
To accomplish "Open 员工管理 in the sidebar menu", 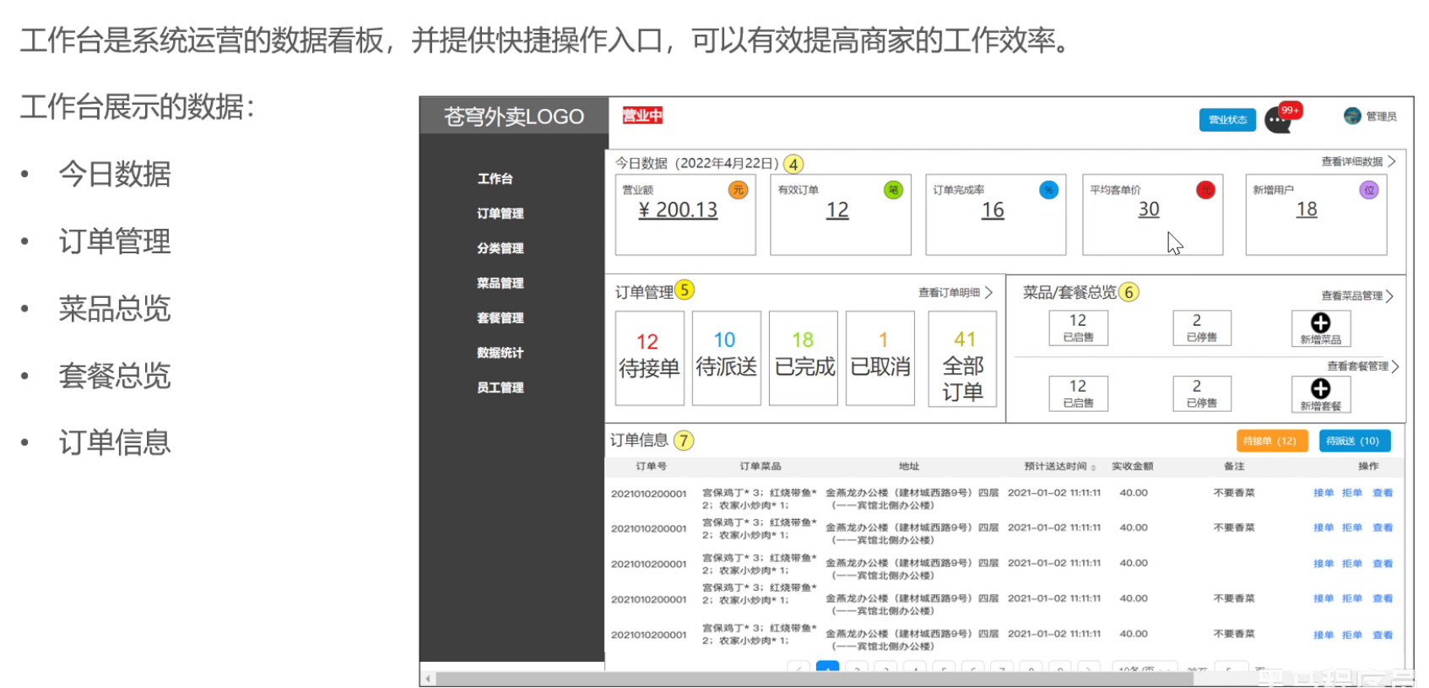I will [500, 387].
